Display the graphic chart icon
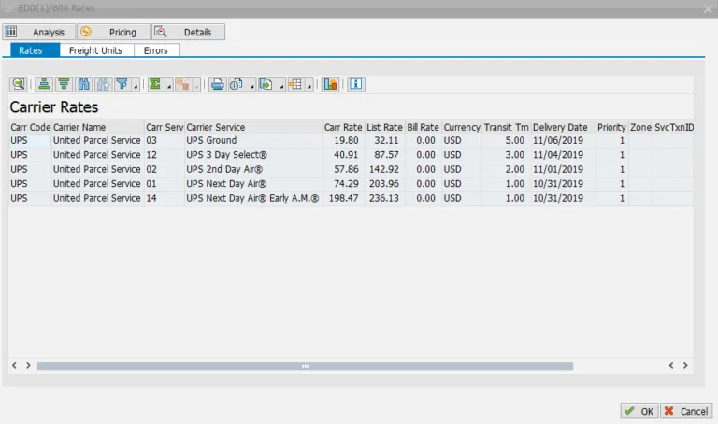Image resolution: width=718 pixels, height=424 pixels. pyautogui.click(x=330, y=84)
